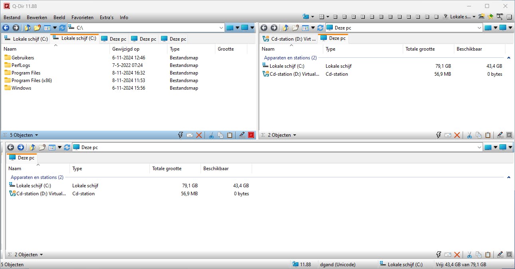The width and height of the screenshot is (515, 269).
Task: Collapse 'Apparaten en stations' group in top-right pane
Action: 509,58
